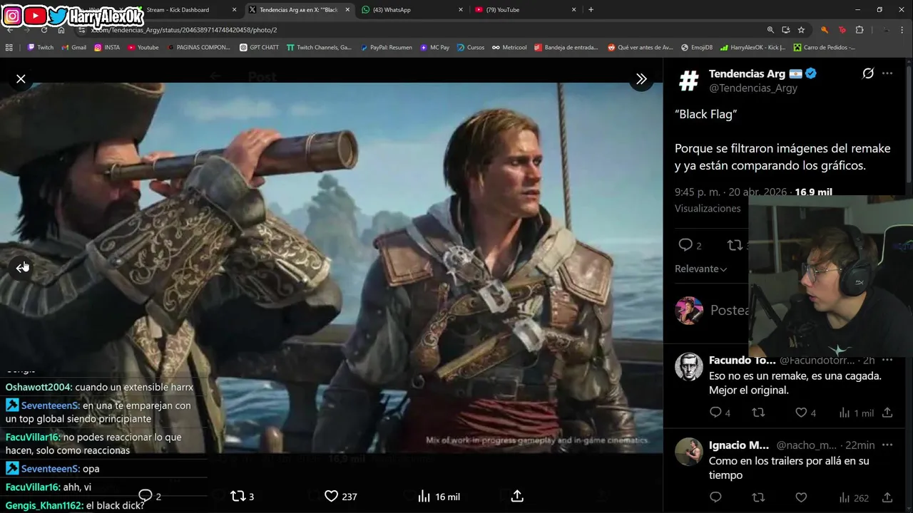
Task: Share Ignacio's comment
Action: click(887, 497)
